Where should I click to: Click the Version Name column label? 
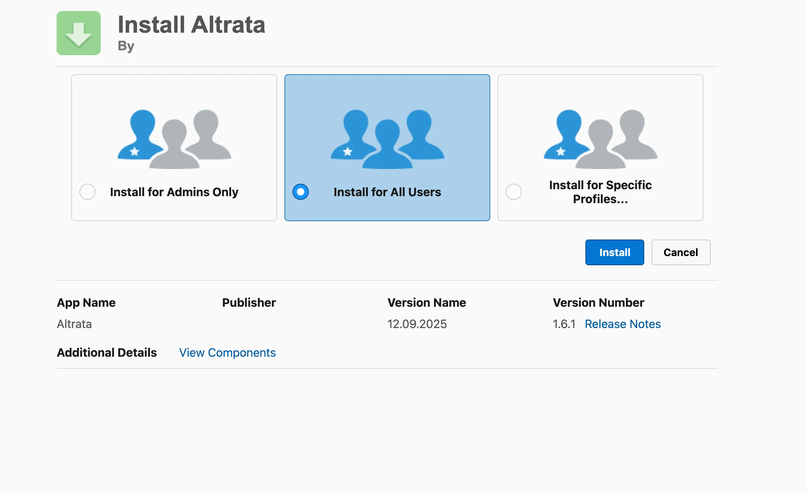[427, 303]
